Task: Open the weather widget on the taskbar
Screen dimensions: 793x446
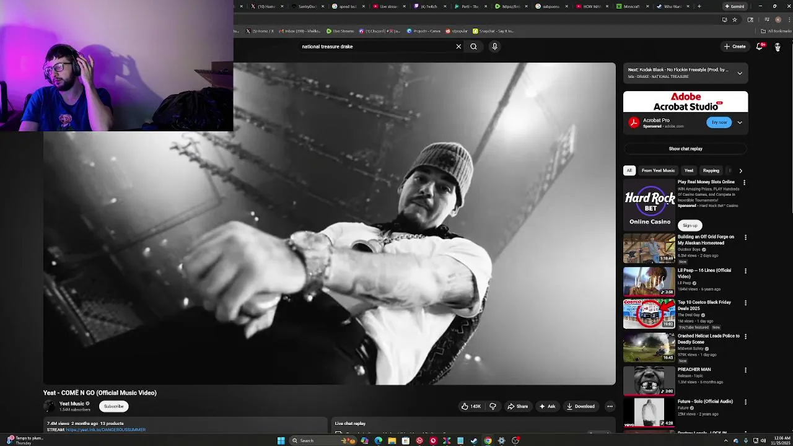Action: point(25,440)
